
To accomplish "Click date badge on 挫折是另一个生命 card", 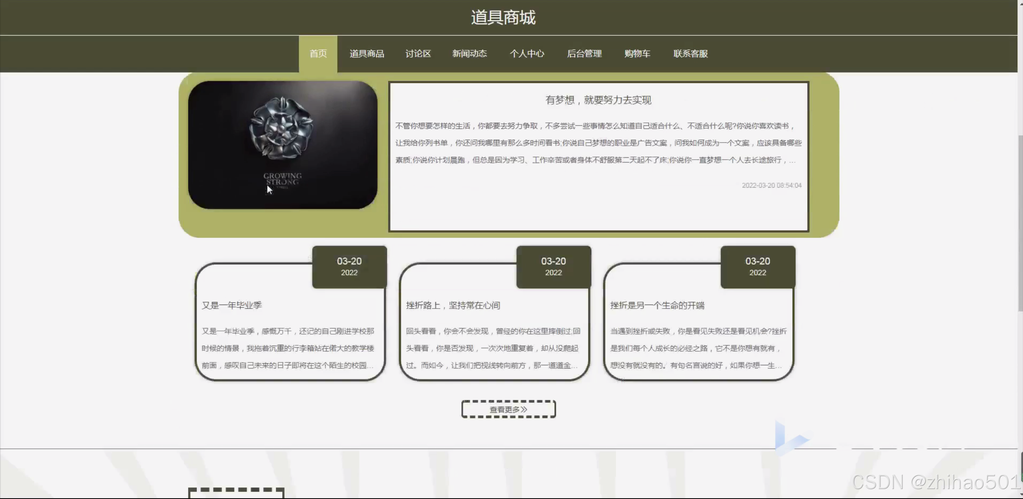I will click(x=758, y=266).
